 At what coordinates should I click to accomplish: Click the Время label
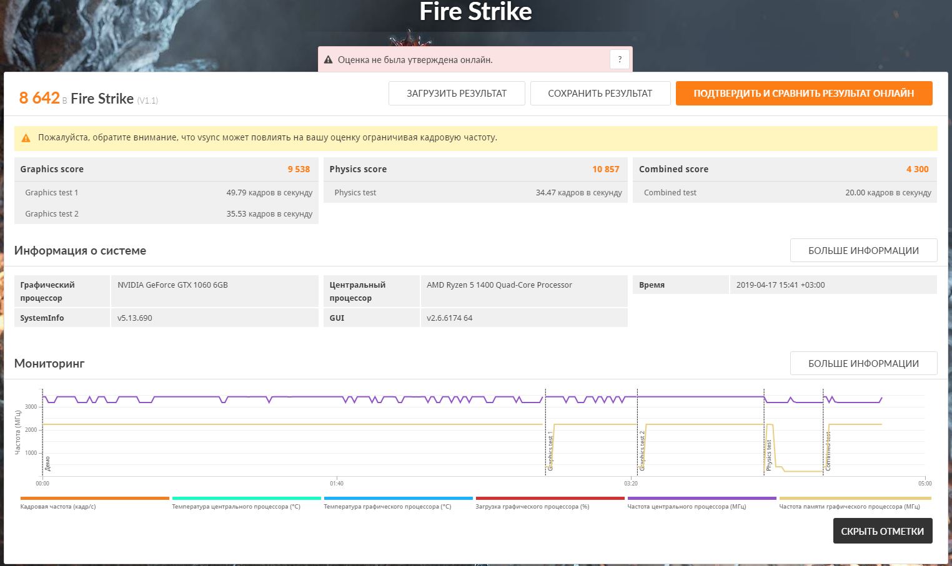(x=652, y=285)
